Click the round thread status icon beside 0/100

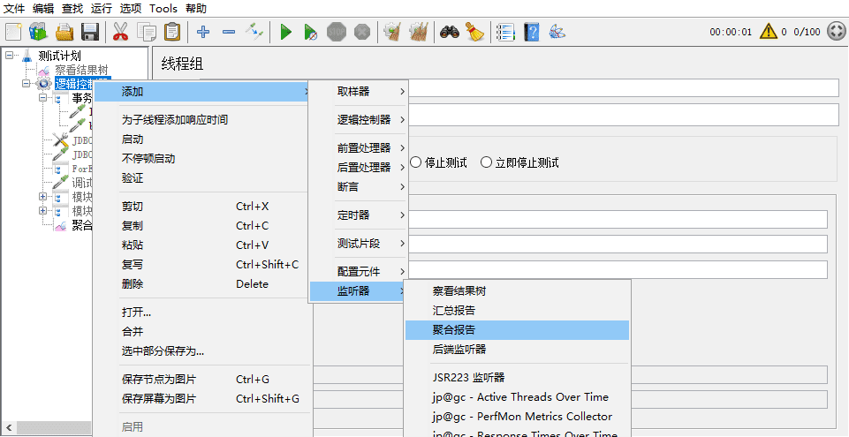point(837,32)
